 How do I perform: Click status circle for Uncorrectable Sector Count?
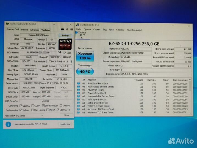coord(79,96)
